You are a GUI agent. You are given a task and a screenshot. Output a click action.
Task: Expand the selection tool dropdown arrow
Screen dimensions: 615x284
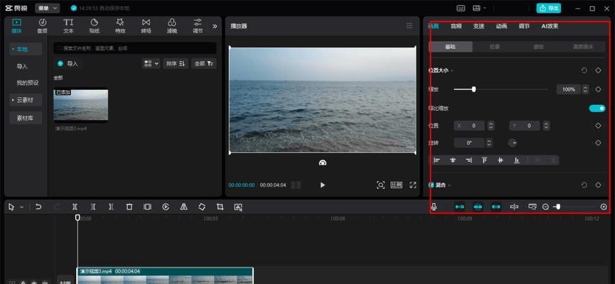(x=22, y=207)
